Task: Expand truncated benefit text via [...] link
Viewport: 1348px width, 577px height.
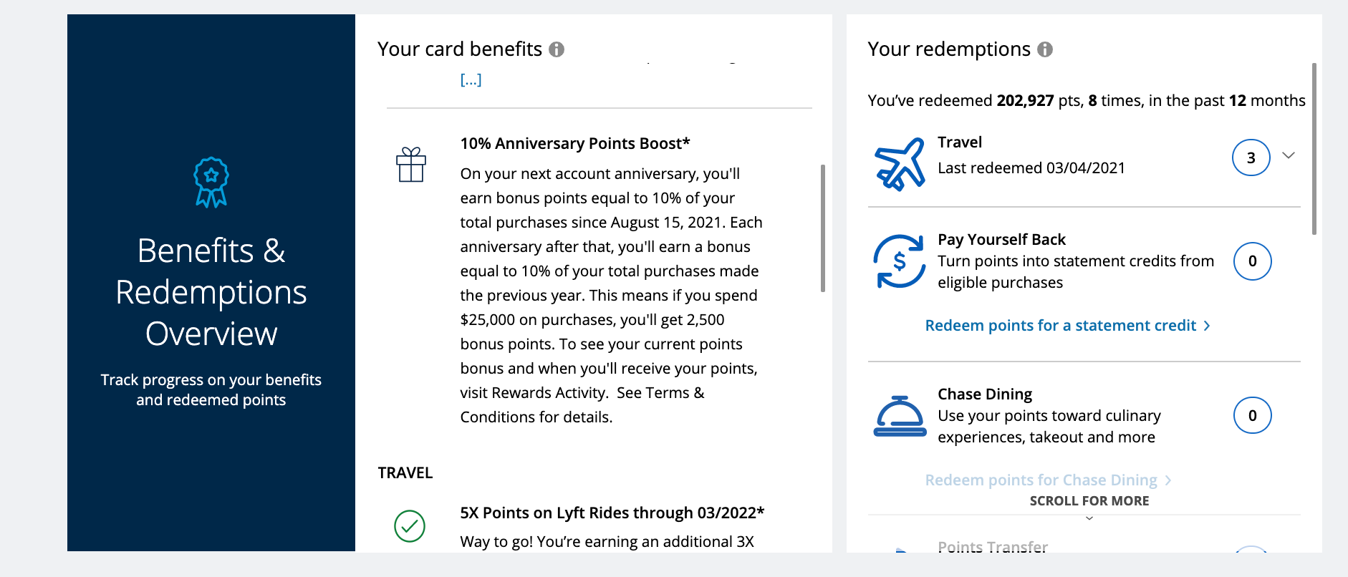Action: (471, 79)
